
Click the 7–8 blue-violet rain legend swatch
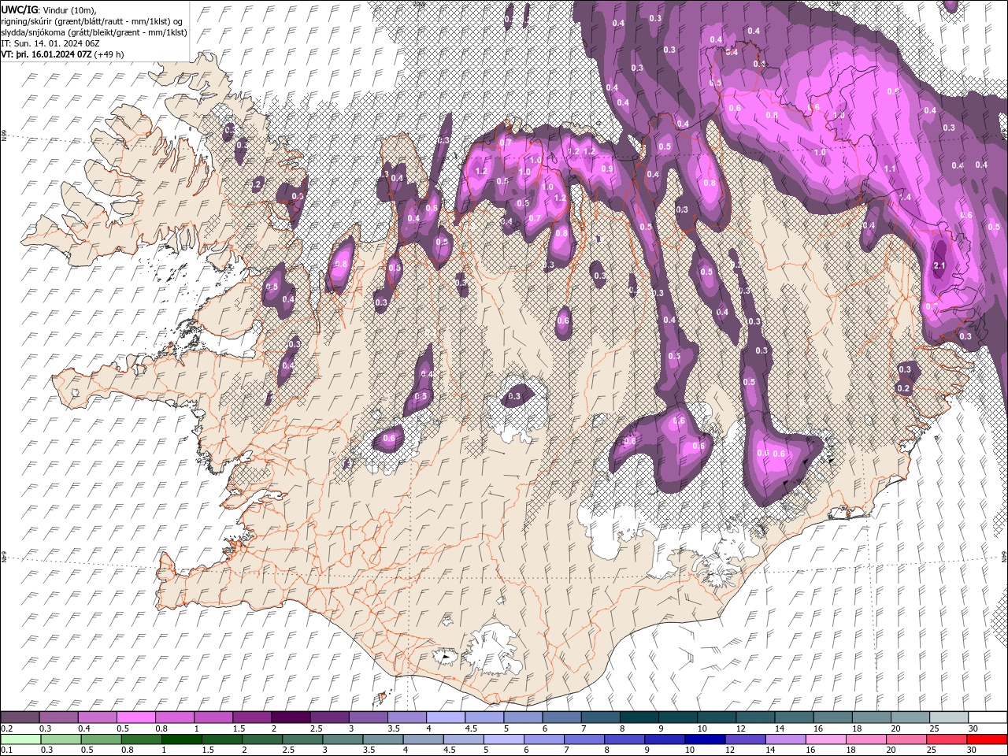pos(585,739)
